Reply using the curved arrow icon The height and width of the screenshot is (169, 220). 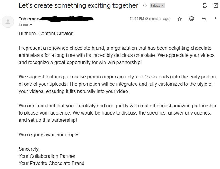[204, 19]
